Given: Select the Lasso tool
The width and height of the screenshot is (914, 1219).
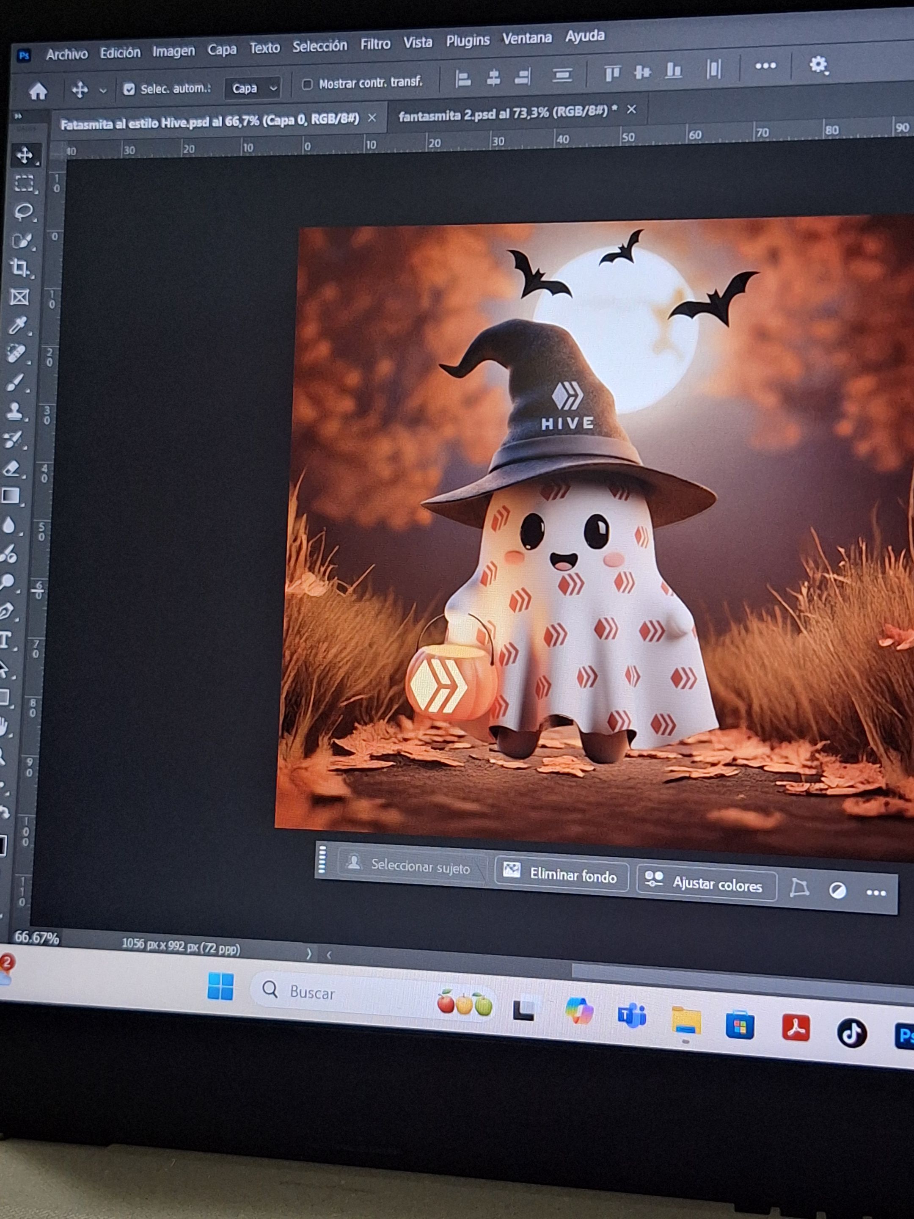Looking at the screenshot, I should pos(23,212).
